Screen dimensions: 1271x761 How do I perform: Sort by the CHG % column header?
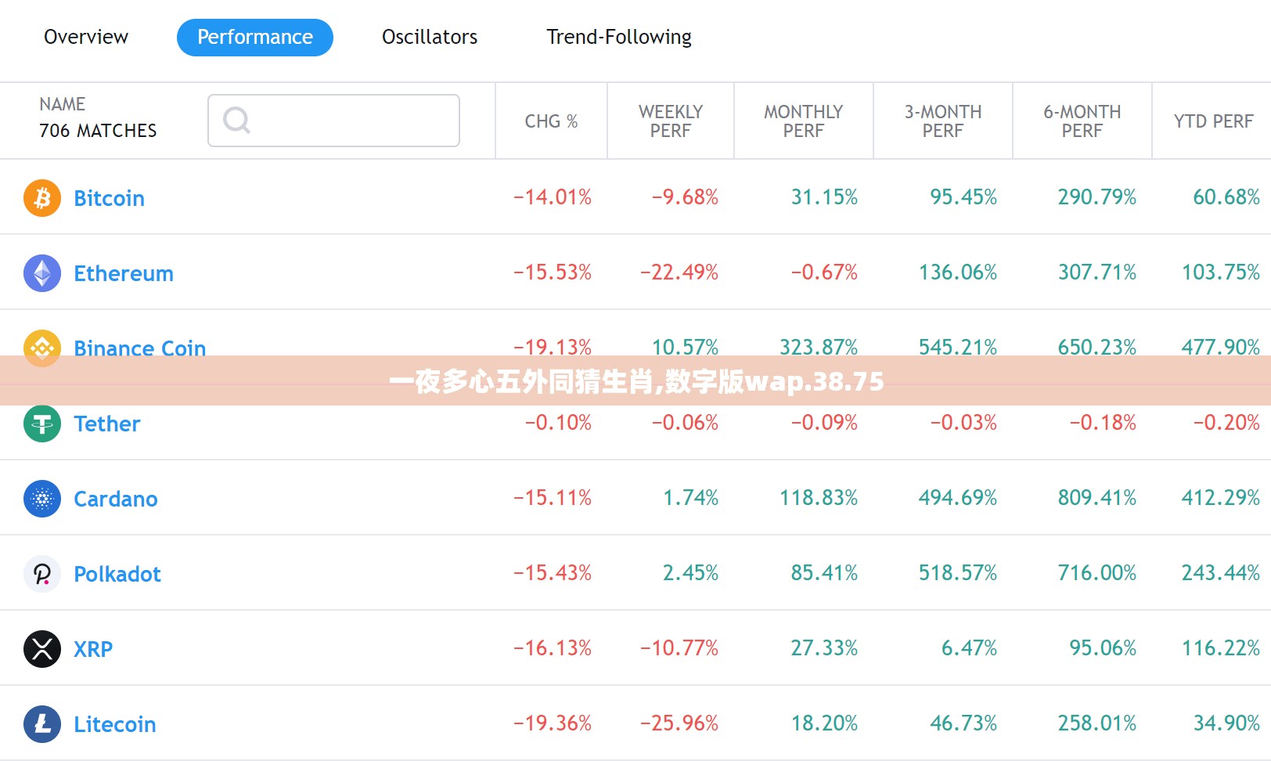click(551, 121)
